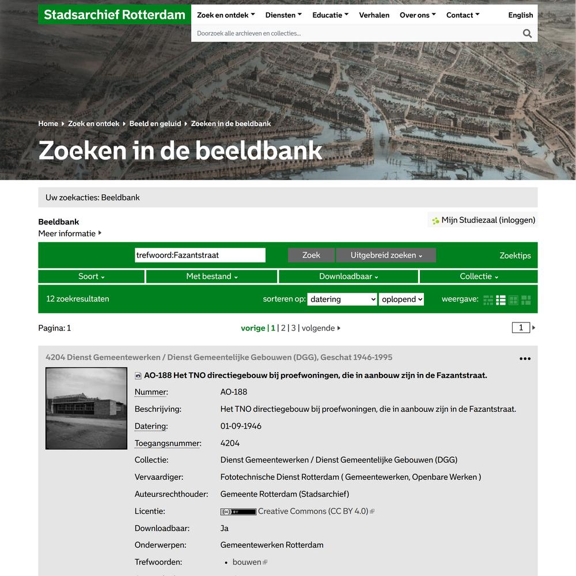
Task: Open the sort field dropdown showing datering
Action: click(x=342, y=299)
